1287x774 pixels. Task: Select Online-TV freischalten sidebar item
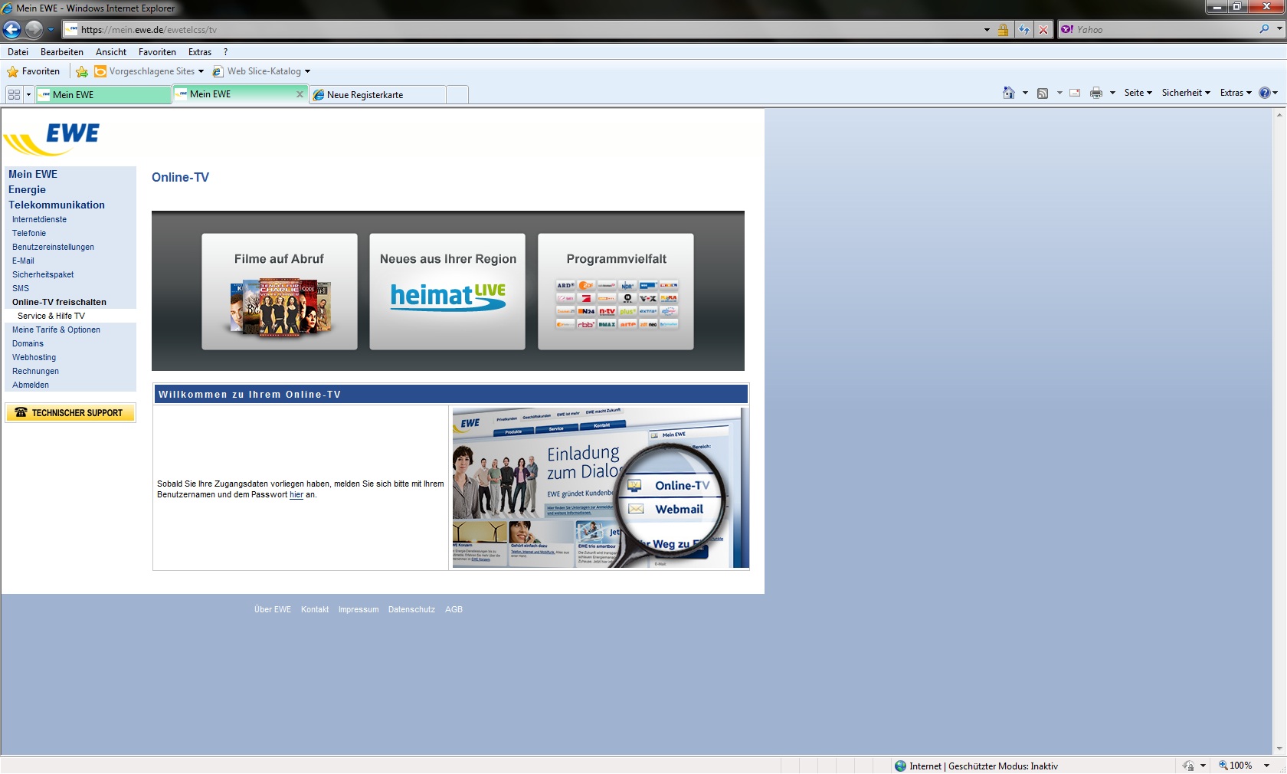point(59,302)
